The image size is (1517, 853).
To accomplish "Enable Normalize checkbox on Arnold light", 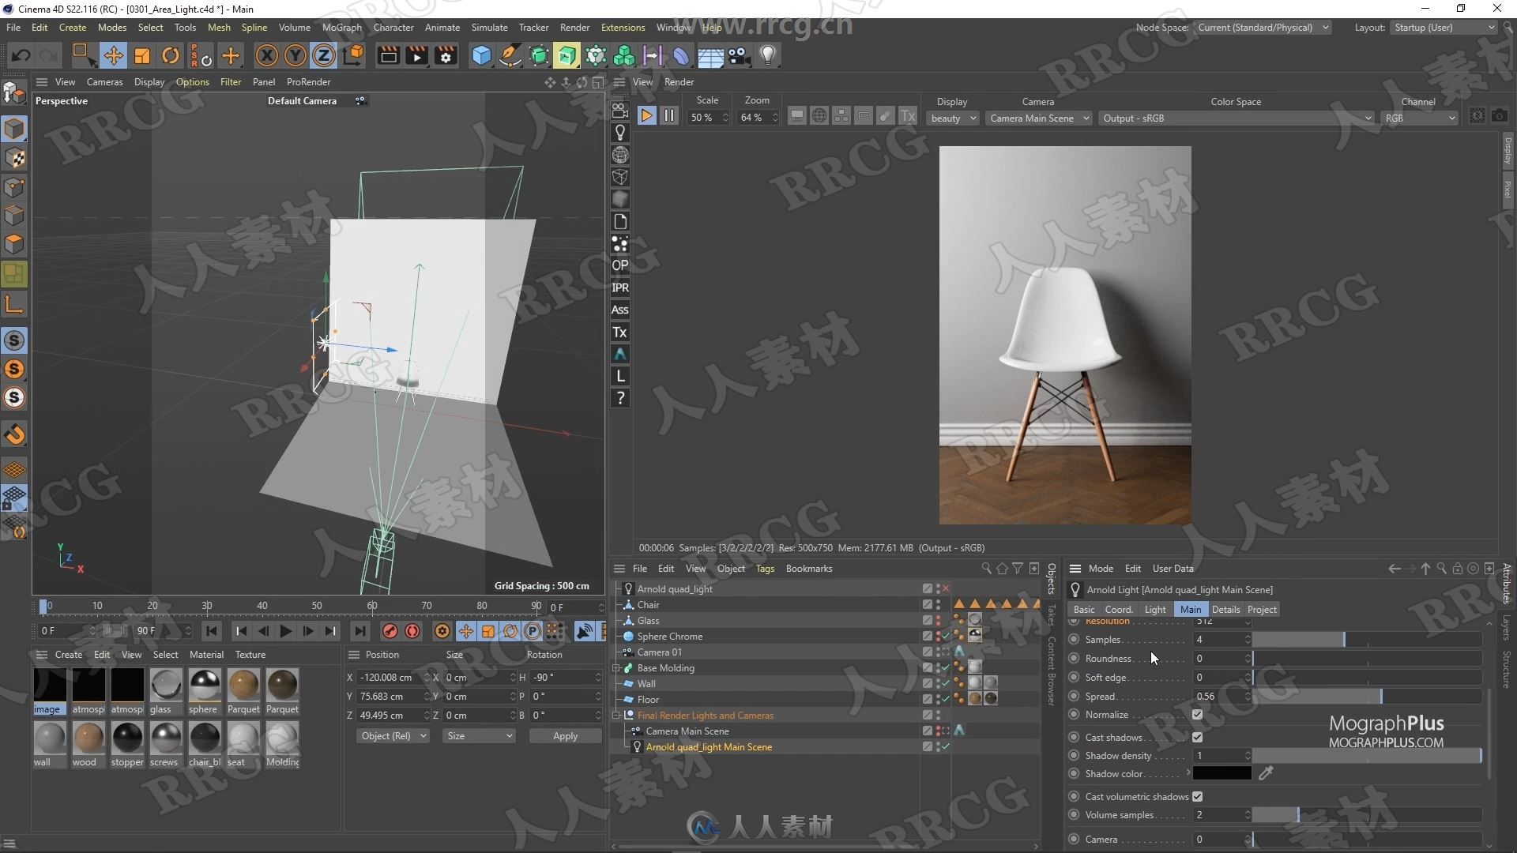I will [1198, 716].
